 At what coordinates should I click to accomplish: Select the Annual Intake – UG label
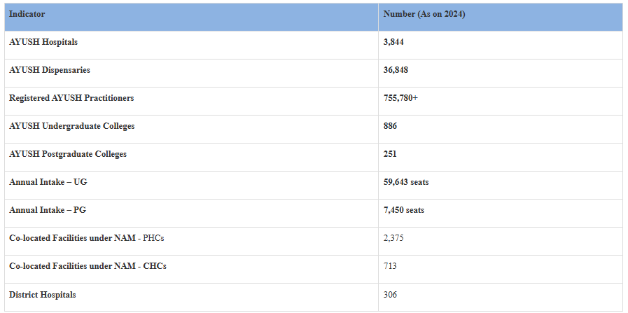click(48, 182)
